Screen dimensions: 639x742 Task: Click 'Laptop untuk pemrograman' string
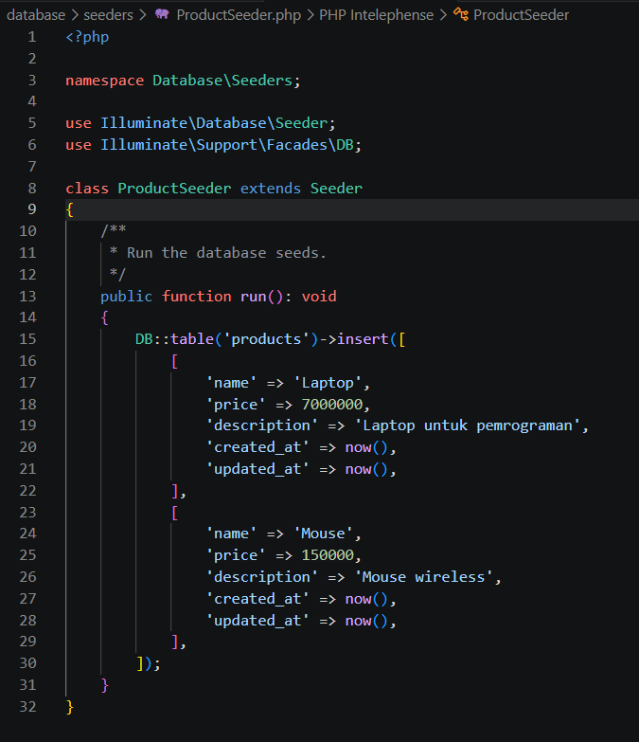click(468, 425)
